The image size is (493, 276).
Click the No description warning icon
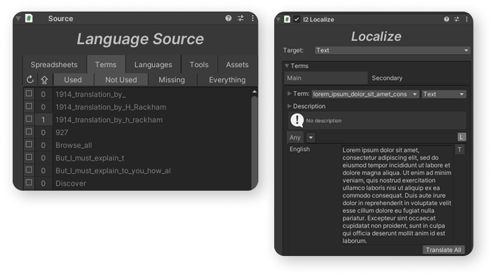click(297, 121)
